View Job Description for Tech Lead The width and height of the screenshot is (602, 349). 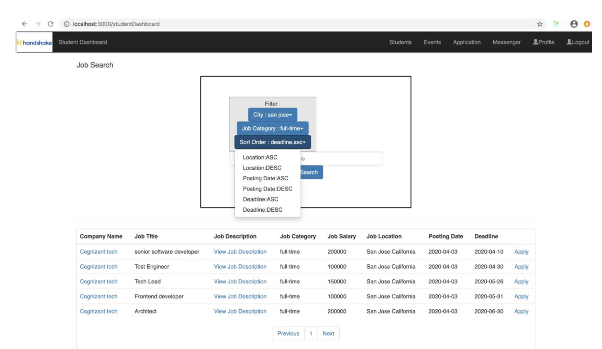[240, 281]
